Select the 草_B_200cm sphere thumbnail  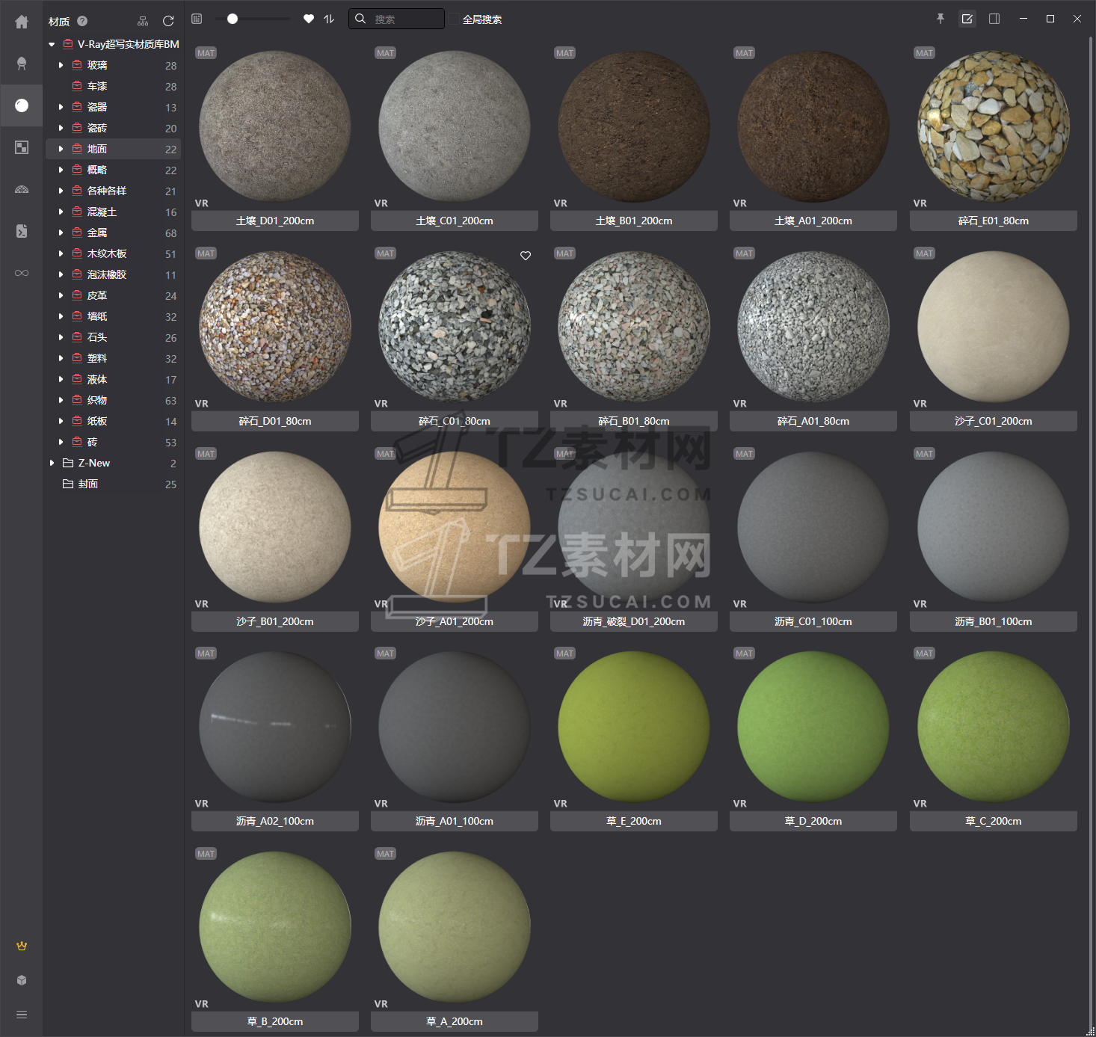[x=275, y=927]
